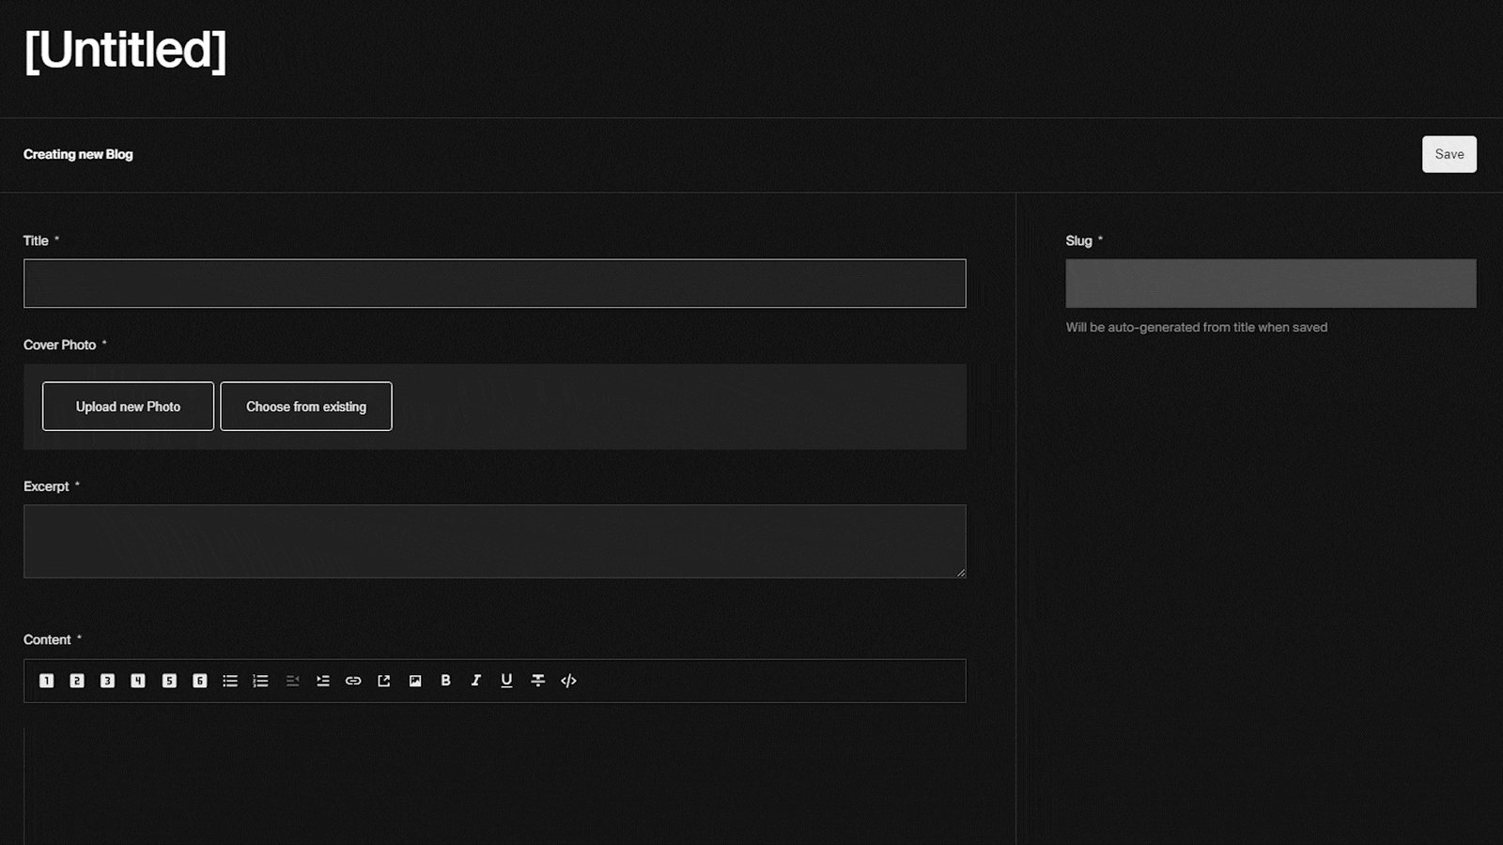Toggle italic text formatting
The width and height of the screenshot is (1503, 845).
475,681
